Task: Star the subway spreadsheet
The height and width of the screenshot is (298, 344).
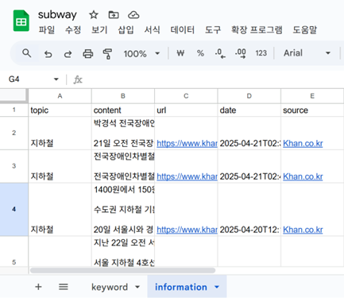Action: coord(94,15)
